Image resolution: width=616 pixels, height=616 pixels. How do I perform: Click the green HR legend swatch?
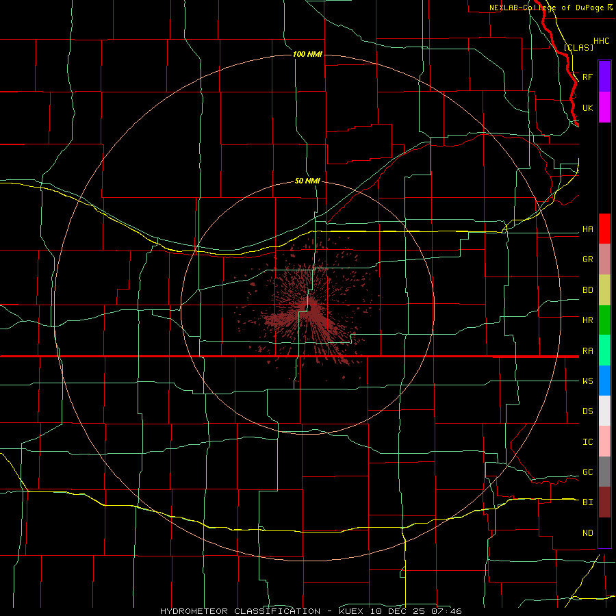[604, 320]
